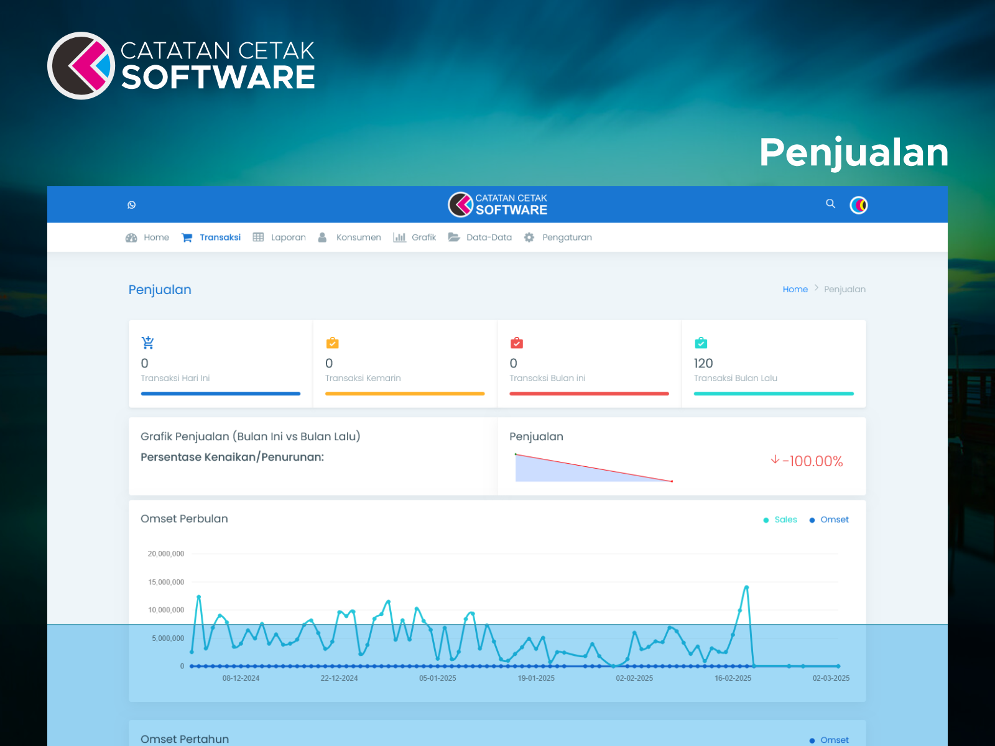Click the Home dashboard gauge icon
Screen dimensions: 995x746
click(131, 237)
